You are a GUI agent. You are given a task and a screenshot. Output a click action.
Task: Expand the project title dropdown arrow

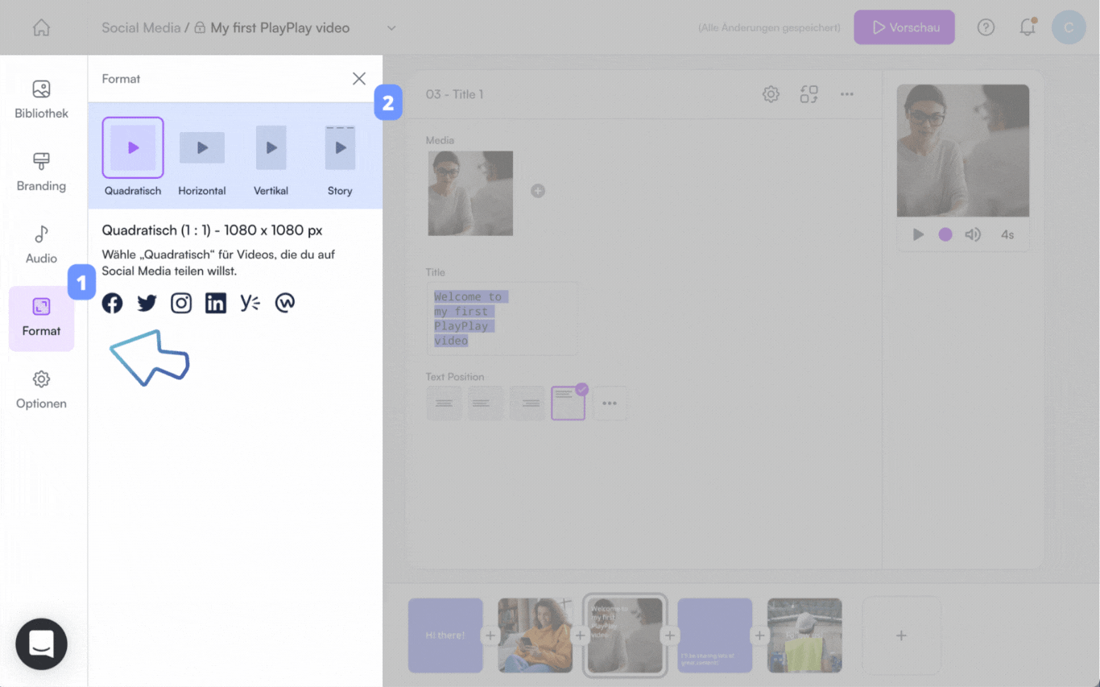pos(391,27)
